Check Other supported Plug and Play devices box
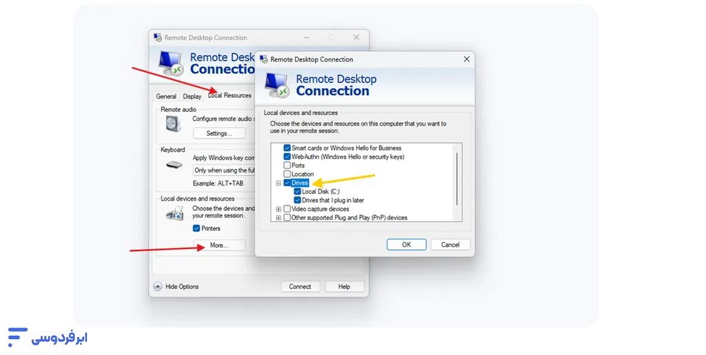The image size is (706, 355). (287, 217)
